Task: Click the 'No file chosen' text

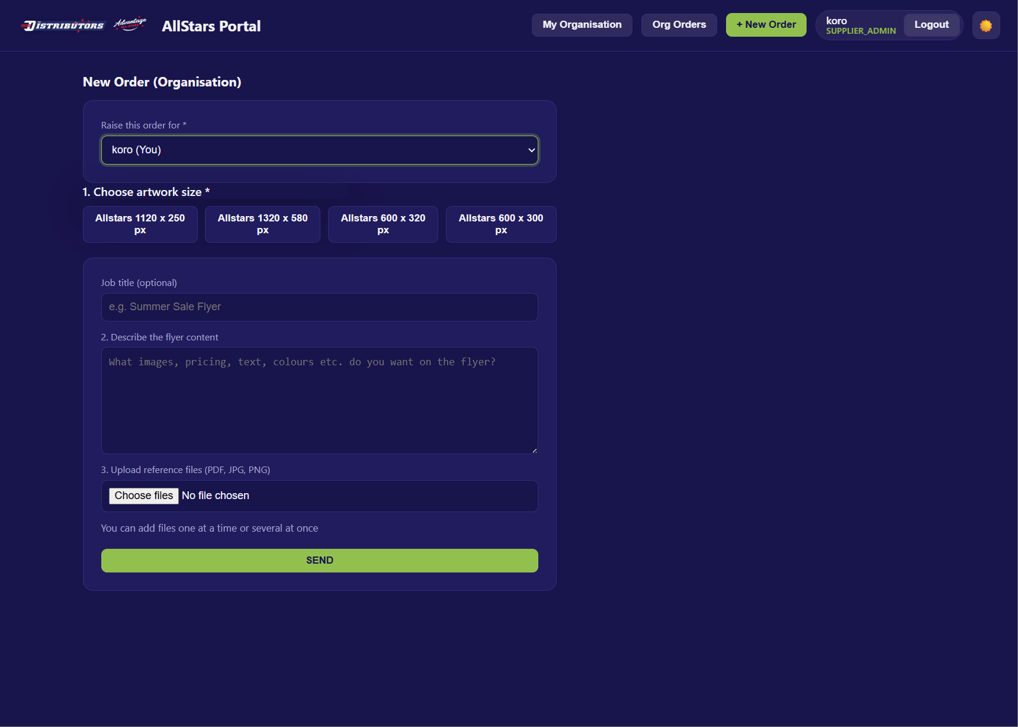Action: [216, 496]
